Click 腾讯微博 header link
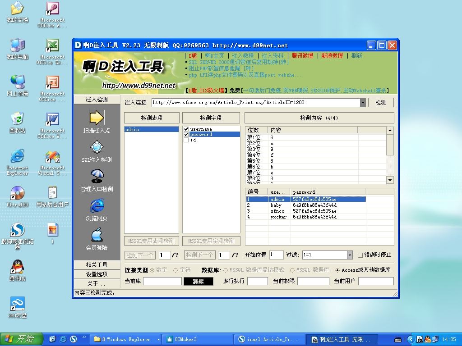The width and height of the screenshot is (462, 346). point(303,55)
